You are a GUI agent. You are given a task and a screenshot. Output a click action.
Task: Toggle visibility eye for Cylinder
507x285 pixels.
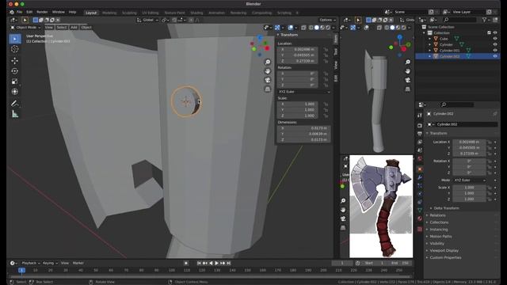click(495, 44)
